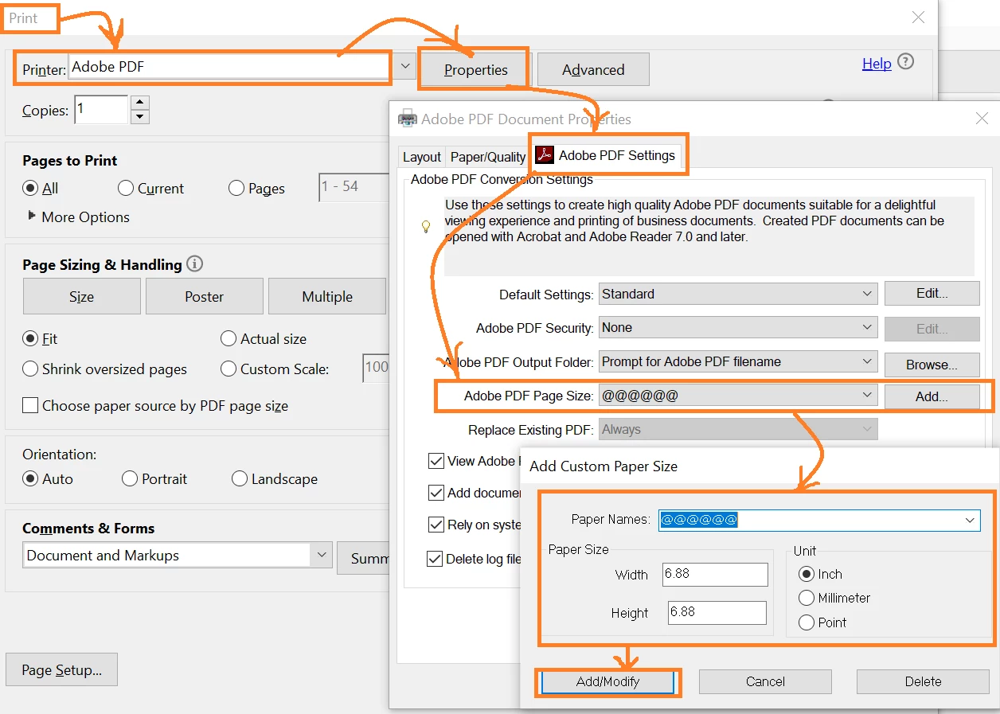
Task: Switch to the Layout tab
Action: pyautogui.click(x=422, y=157)
